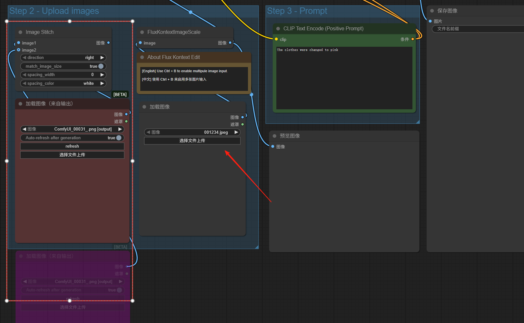Click the Step 3 group resize corner

418,122
